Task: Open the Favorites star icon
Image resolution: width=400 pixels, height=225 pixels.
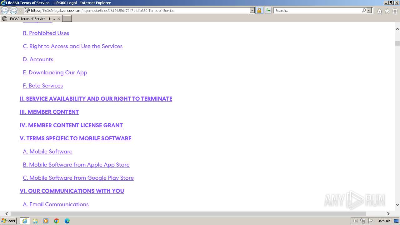Action: tap(387, 11)
